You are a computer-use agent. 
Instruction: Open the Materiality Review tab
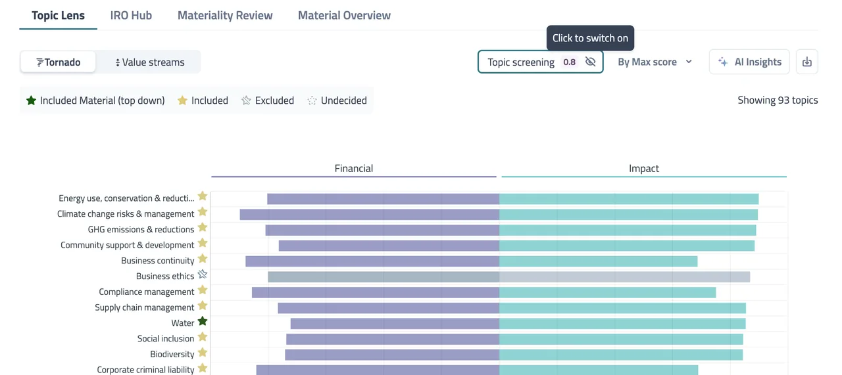[x=225, y=15]
